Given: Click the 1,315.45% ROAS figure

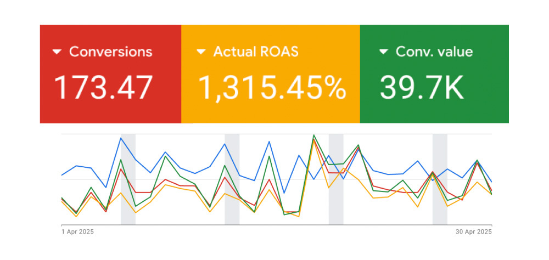Looking at the screenshot, I should [272, 87].
